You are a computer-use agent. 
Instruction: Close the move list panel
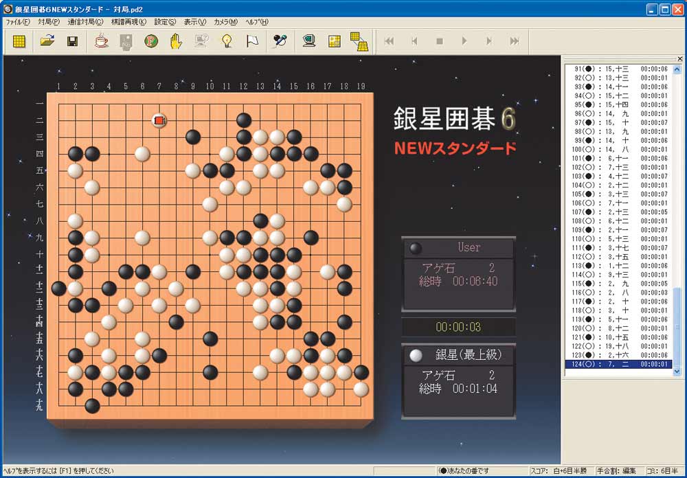tap(679, 58)
